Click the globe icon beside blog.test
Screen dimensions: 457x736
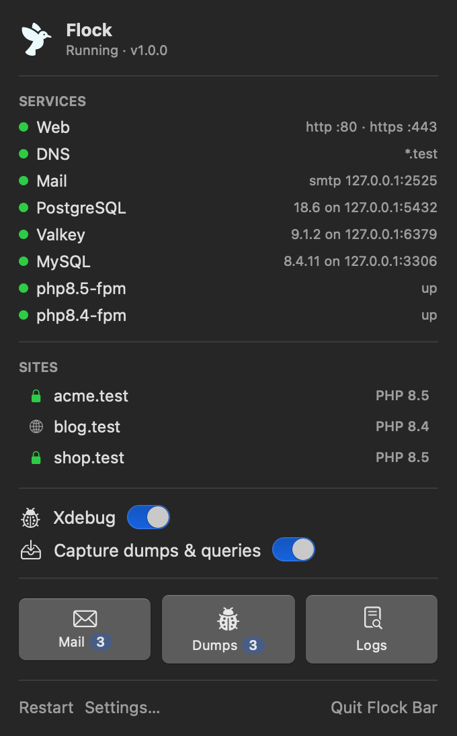[x=36, y=426]
